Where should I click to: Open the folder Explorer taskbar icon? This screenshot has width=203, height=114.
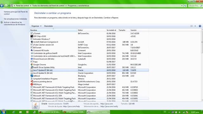[x=20, y=112]
